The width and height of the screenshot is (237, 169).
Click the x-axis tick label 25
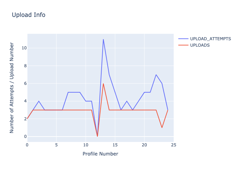(173, 145)
